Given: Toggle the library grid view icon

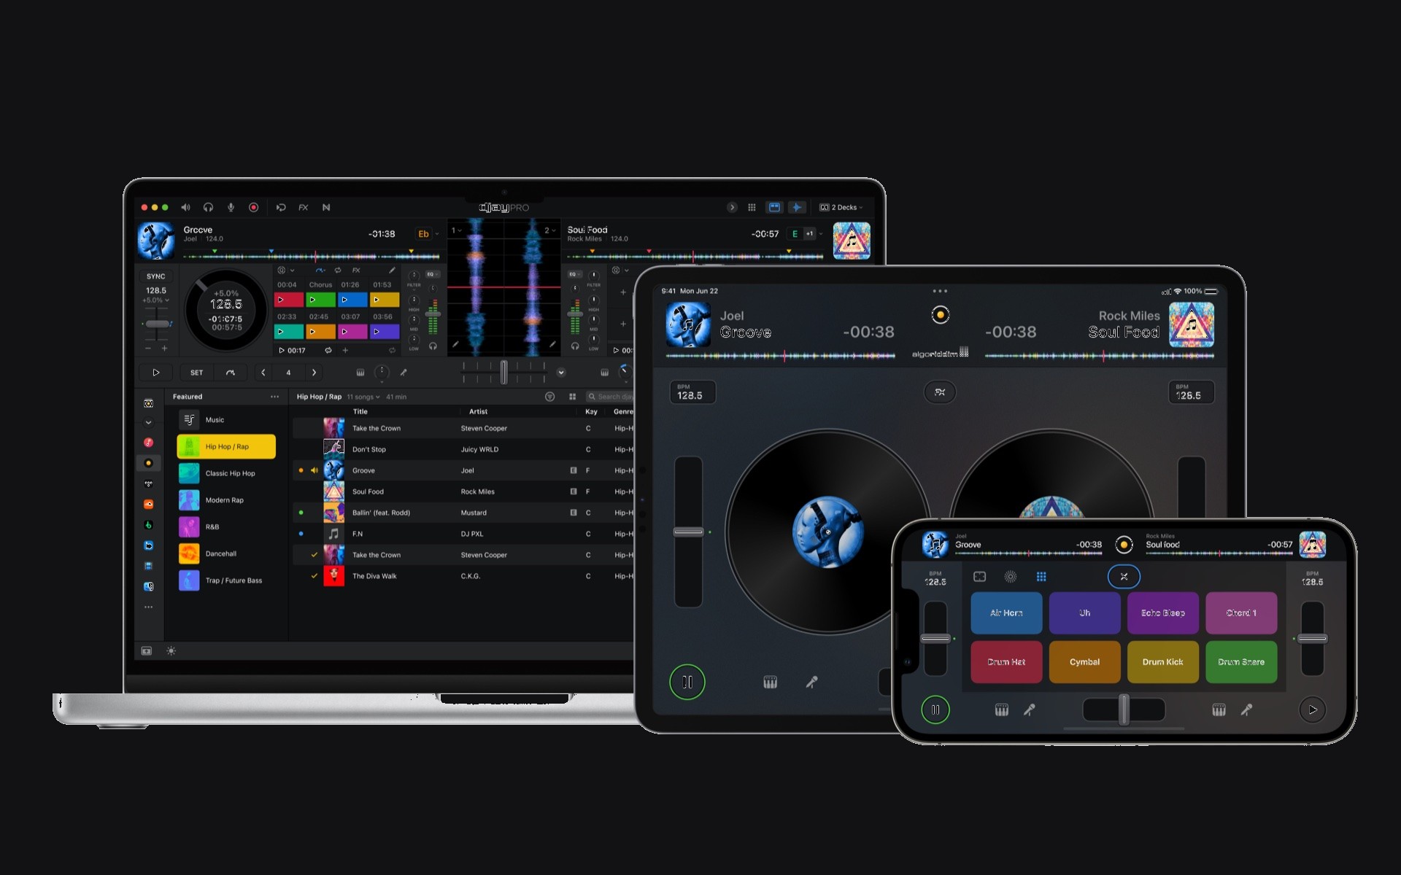Looking at the screenshot, I should click(x=572, y=397).
